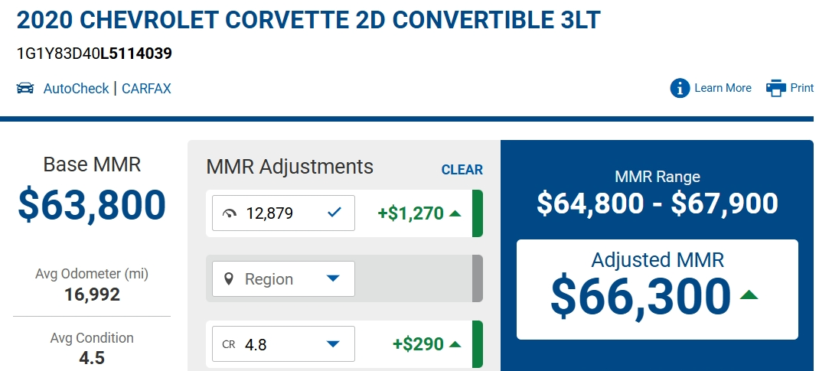Click the green arrow next to +$290

pyautogui.click(x=455, y=344)
